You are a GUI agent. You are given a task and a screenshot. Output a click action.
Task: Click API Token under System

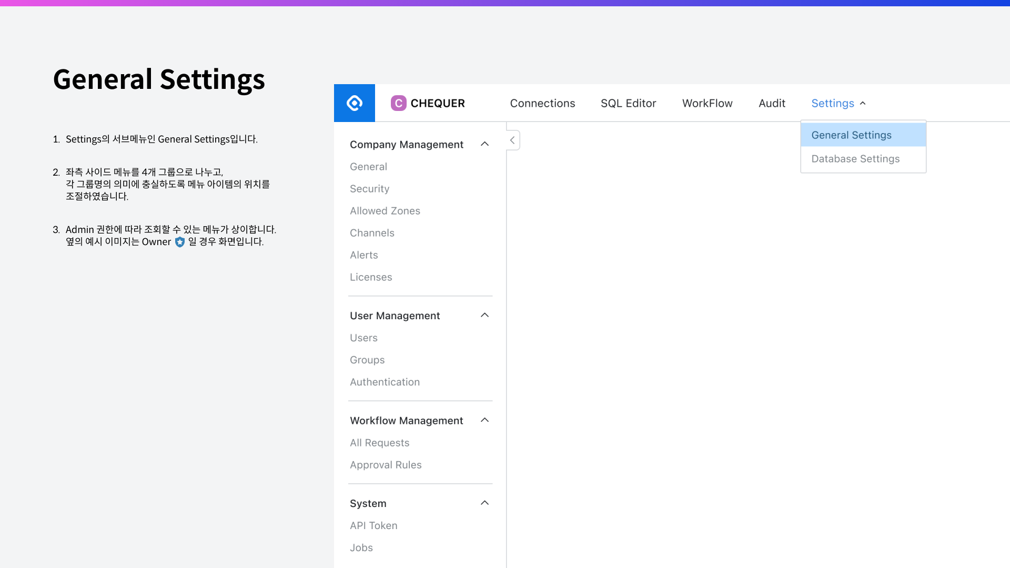coord(373,525)
